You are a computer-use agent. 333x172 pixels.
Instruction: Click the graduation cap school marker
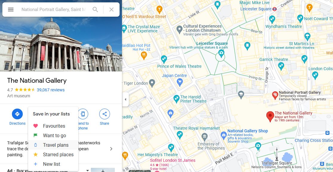tap(241, 95)
